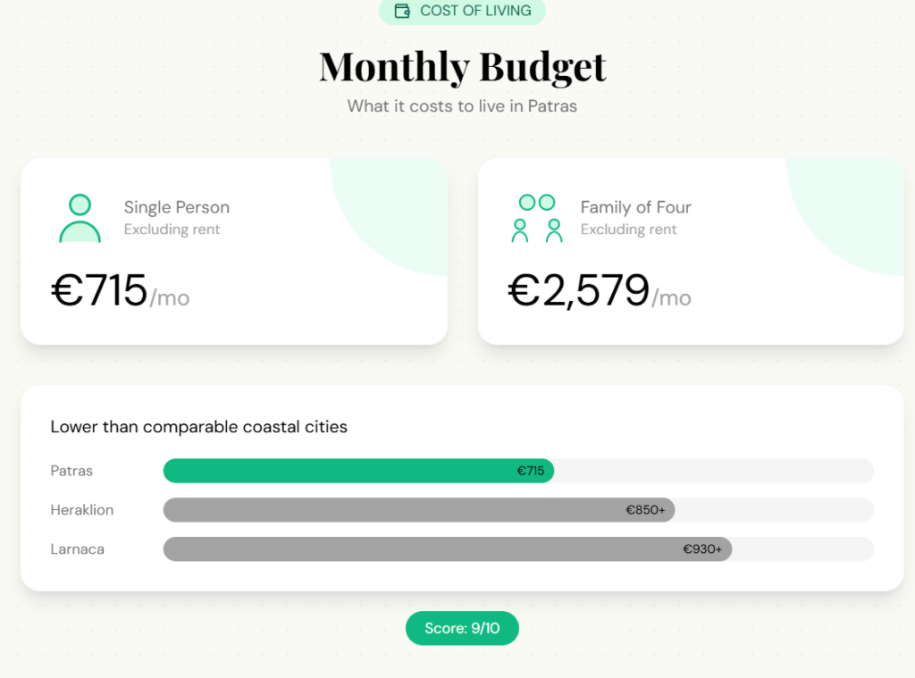Click the €2,579/mo family amount

pos(600,291)
